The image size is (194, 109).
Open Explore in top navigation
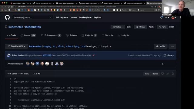97,18
